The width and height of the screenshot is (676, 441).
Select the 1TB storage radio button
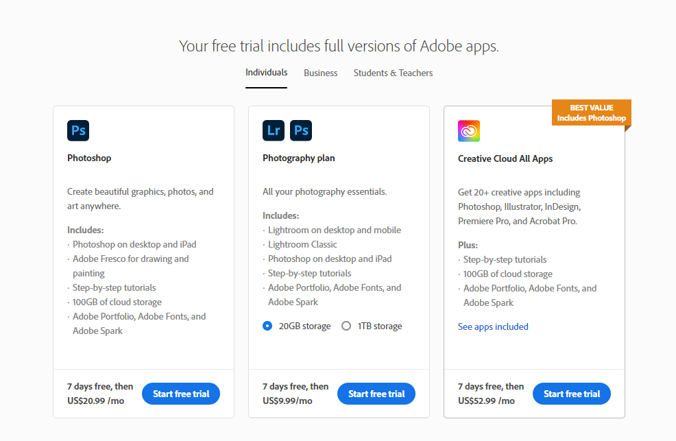coord(346,326)
